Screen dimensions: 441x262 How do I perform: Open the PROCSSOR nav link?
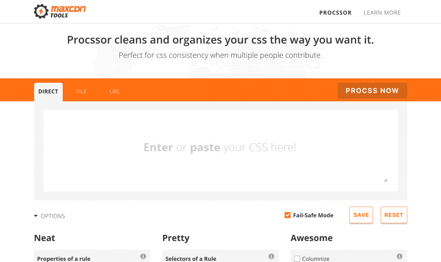(335, 13)
